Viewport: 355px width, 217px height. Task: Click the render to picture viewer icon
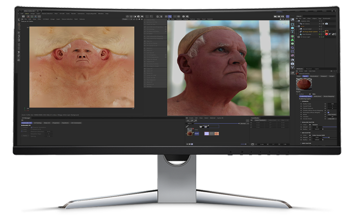tap(279, 17)
